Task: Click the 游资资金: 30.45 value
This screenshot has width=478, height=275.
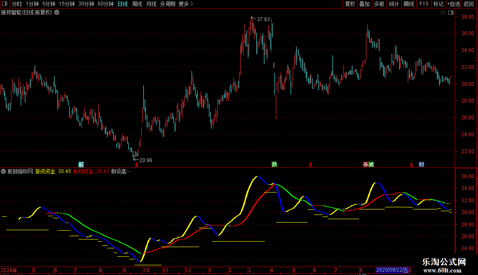Action: point(53,172)
